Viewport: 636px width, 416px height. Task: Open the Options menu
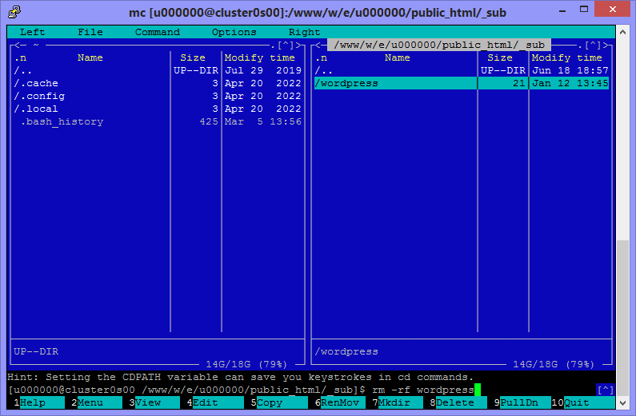(x=234, y=32)
